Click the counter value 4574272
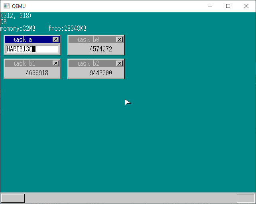Image resolution: width=256 pixels, height=204 pixels. [x=101, y=49]
